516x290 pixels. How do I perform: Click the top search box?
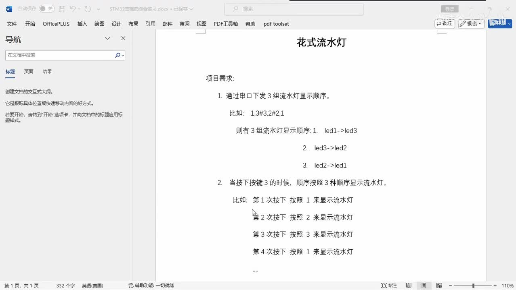pos(294,9)
